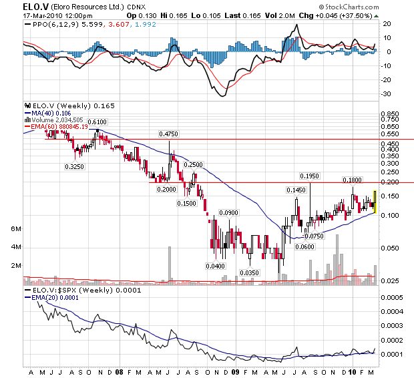Click the 0.850 tick on price axis
The image size is (414, 378).
(390, 114)
